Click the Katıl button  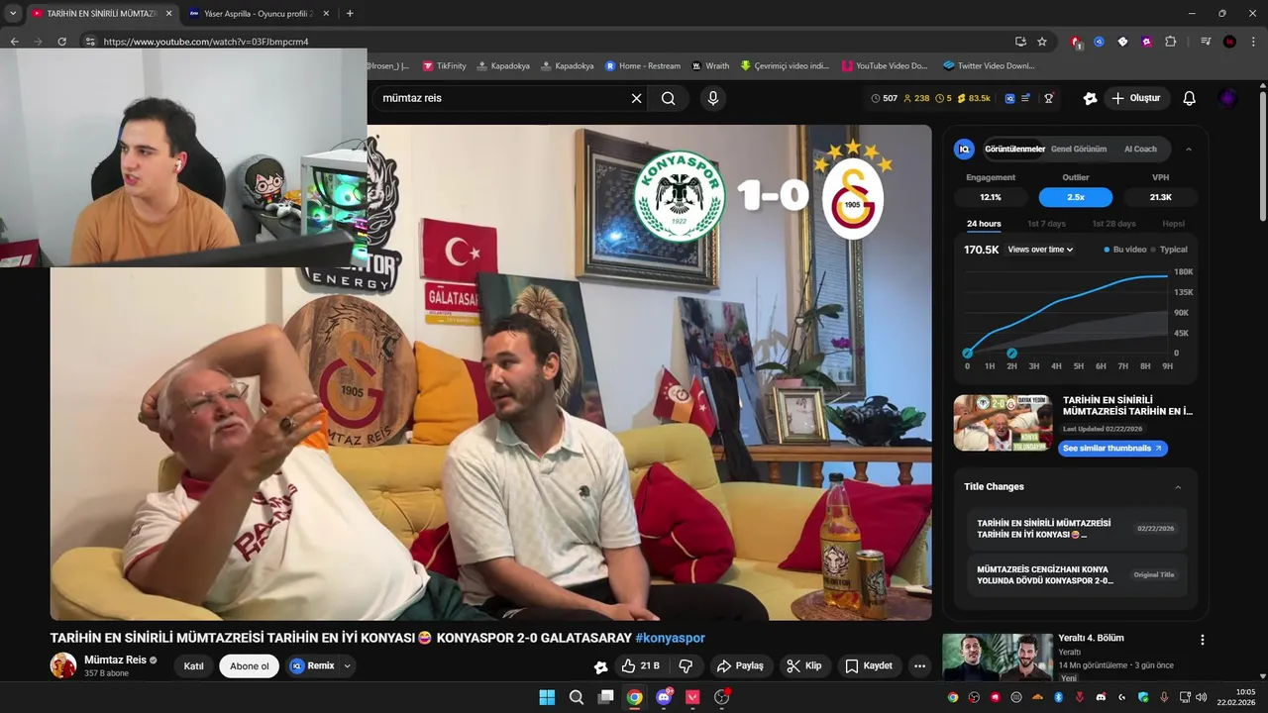194,666
